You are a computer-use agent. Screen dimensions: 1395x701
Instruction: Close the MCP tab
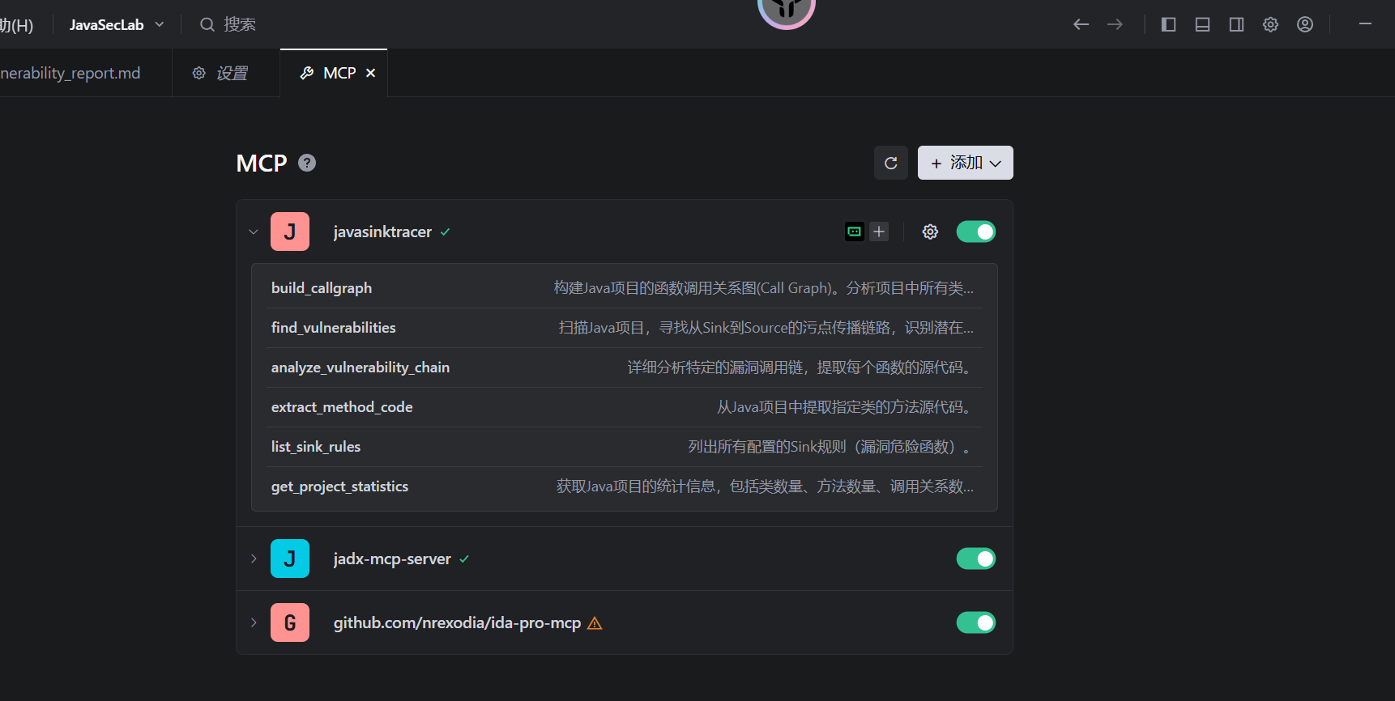371,73
